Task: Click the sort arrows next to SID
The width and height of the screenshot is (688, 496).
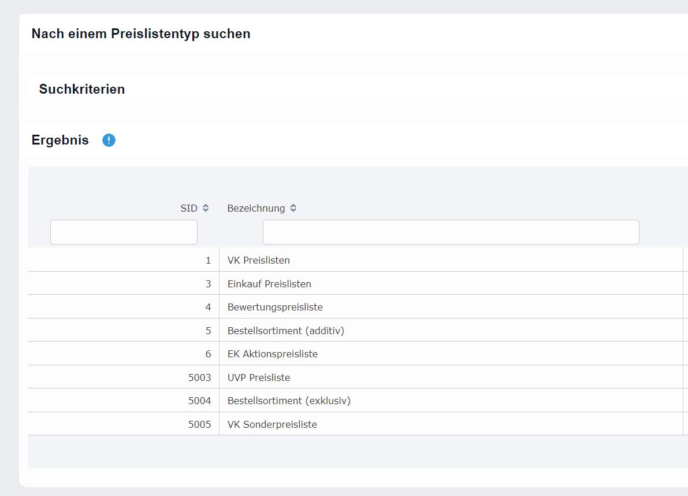Action: coord(206,208)
